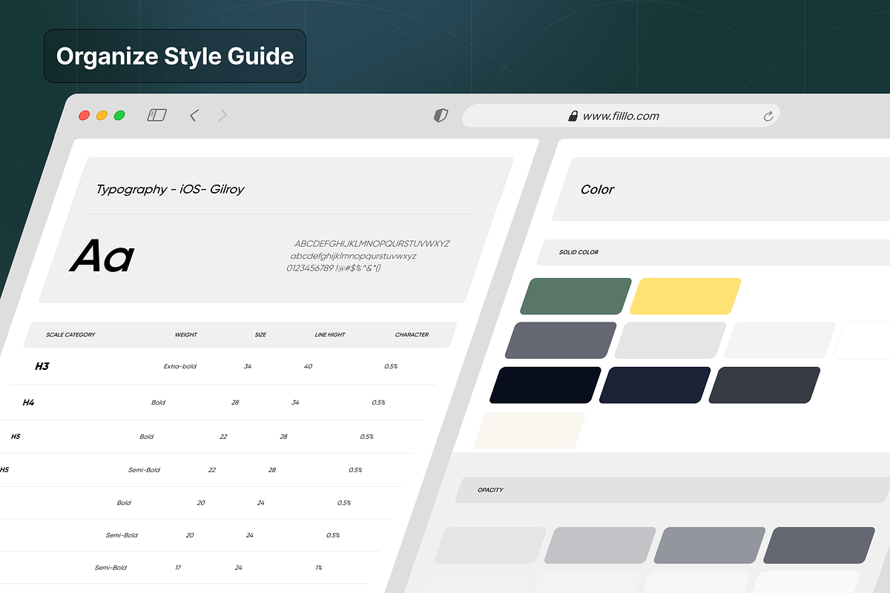
Task: Click the yellow minimize window button
Action: point(102,116)
